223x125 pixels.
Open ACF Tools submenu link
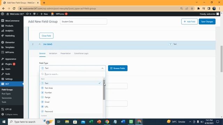click(4, 102)
